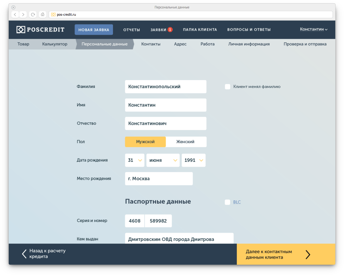Click the browser back arrow icon
Viewport: 344px width, 275px height.
(x=15, y=14)
